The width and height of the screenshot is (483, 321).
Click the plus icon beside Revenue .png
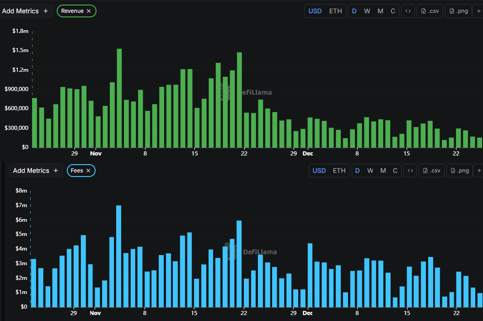pos(479,11)
